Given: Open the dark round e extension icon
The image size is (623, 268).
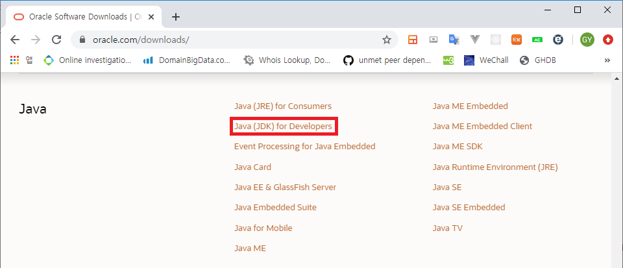Looking at the screenshot, I should [x=558, y=40].
